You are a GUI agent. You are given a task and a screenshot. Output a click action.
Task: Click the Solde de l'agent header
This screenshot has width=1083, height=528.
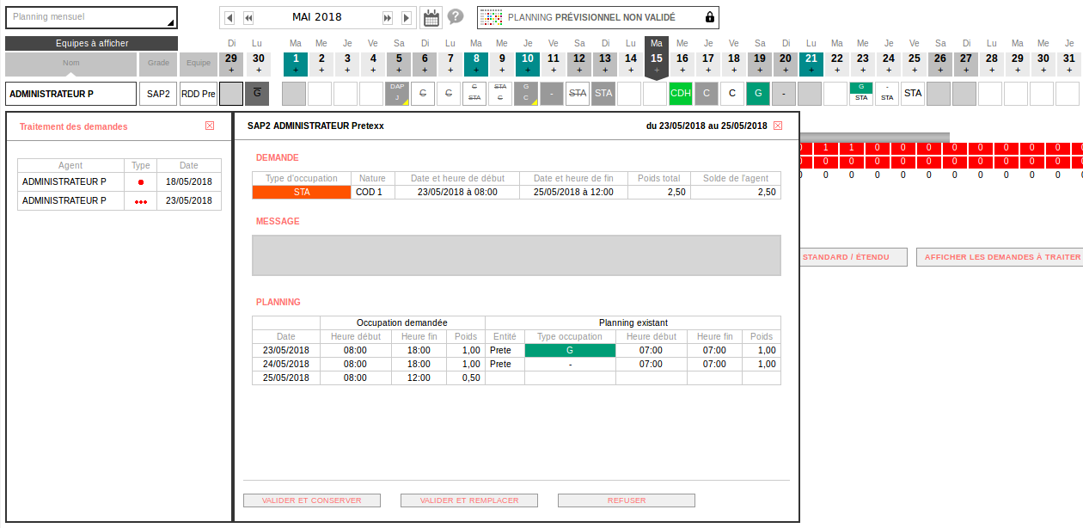coord(736,179)
